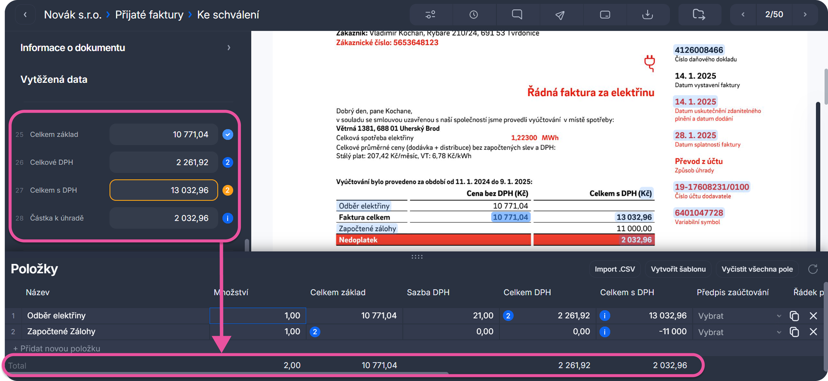Open the comments speech bubble icon
Image resolution: width=828 pixels, height=381 pixels.
517,15
